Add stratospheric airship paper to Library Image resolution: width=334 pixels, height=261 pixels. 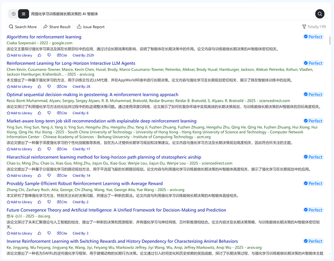pos(19,175)
